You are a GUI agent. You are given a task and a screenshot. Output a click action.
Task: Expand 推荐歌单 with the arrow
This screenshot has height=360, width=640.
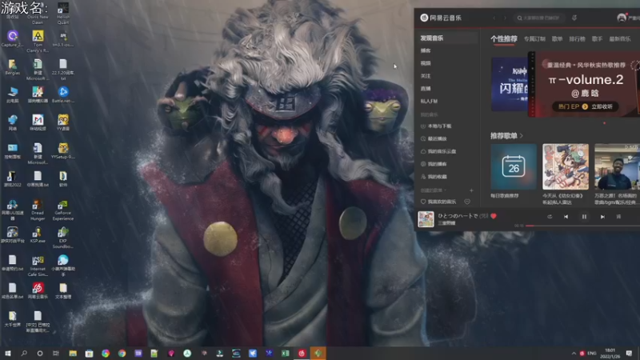[522, 136]
